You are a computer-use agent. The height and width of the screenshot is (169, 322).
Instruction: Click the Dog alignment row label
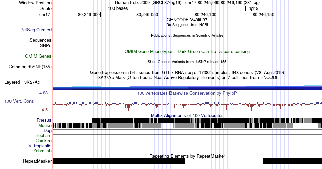point(48,131)
